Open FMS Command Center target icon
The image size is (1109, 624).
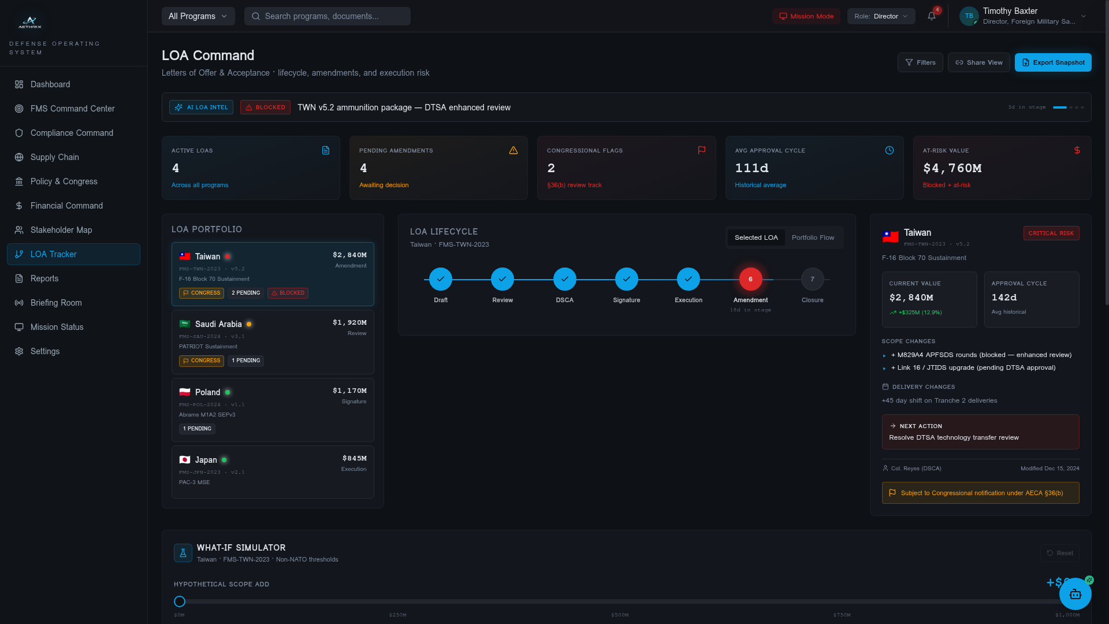(19, 109)
